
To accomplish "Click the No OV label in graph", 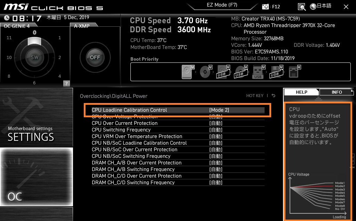I will [x=340, y=209].
